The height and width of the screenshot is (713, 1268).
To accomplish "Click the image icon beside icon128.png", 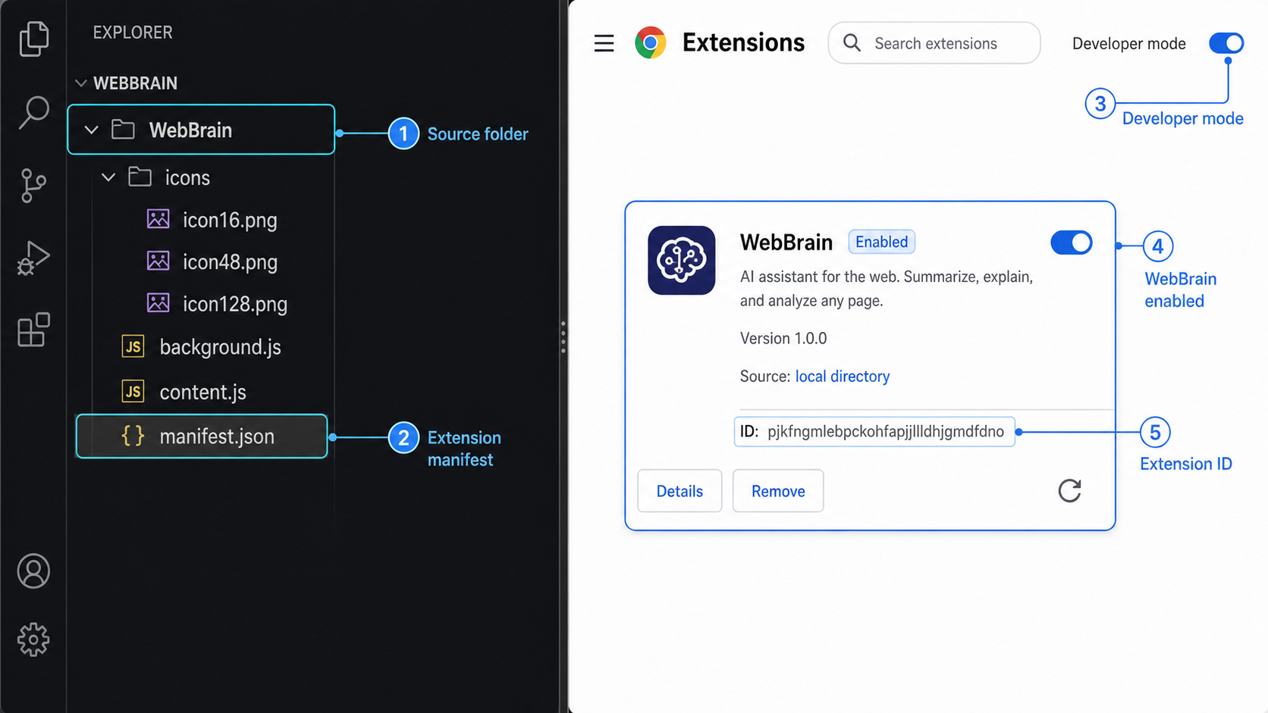I will click(158, 303).
